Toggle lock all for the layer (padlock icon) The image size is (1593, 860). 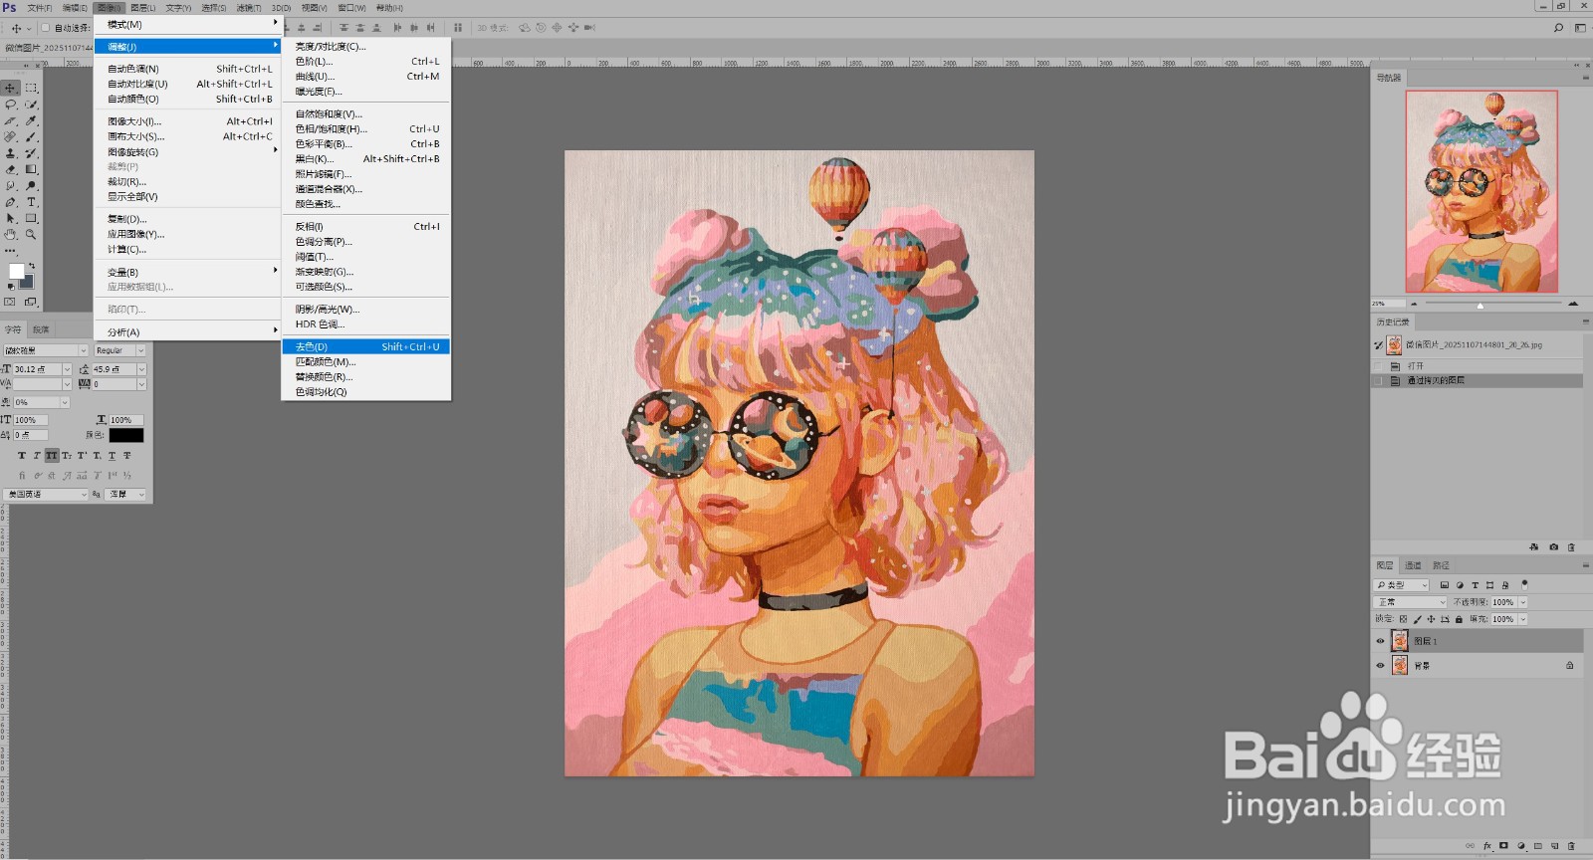click(x=1459, y=619)
